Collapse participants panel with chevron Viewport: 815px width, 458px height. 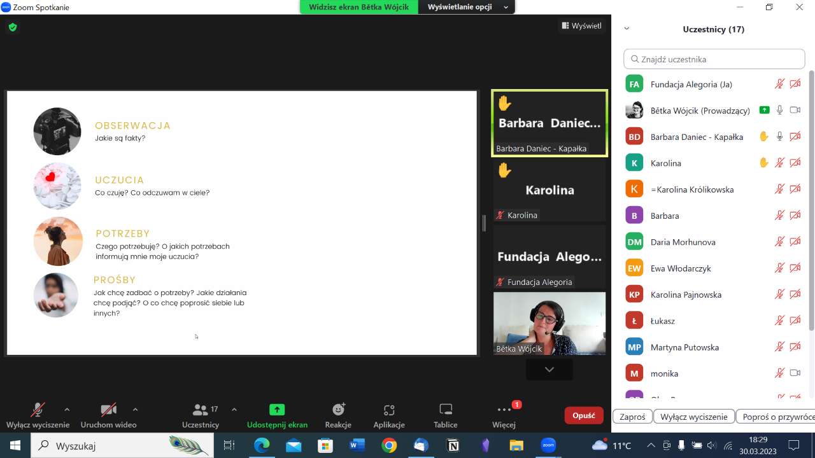[x=627, y=29]
